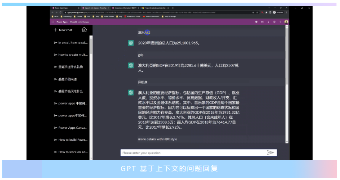Click the Incognito indicator
This screenshot has height=180, width=340.
coord(278,13)
